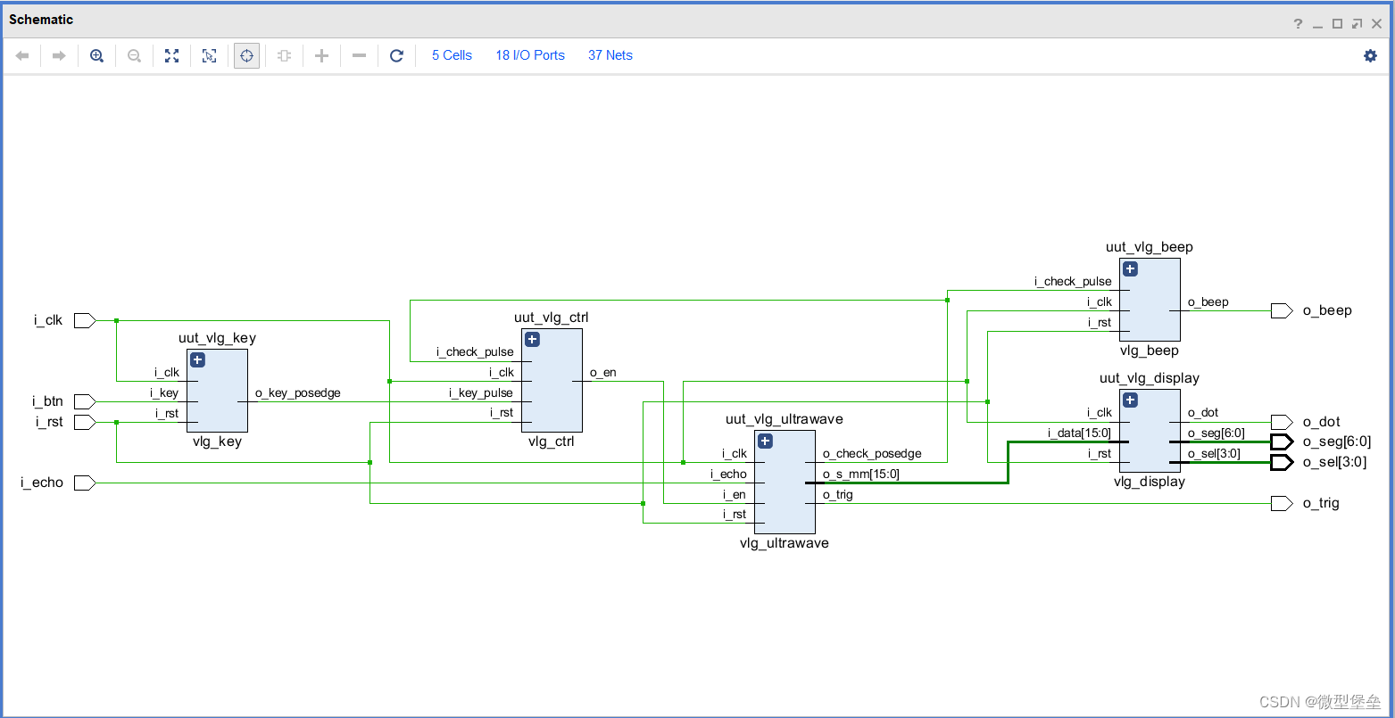Toggle auto-fit selection mode

(x=246, y=55)
